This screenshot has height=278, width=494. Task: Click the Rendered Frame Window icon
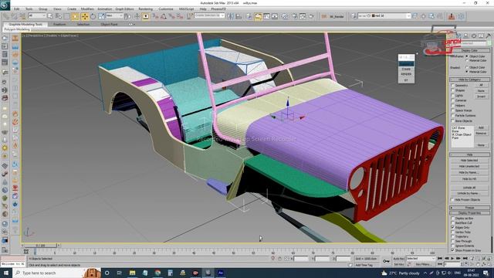(x=303, y=16)
